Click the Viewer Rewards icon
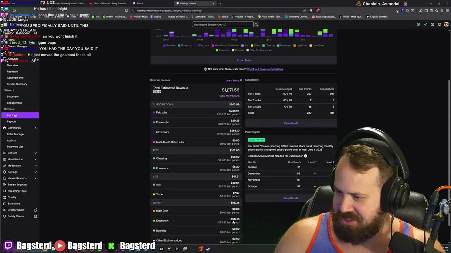Image resolution: width=451 pixels, height=253 pixels. [x=4, y=178]
